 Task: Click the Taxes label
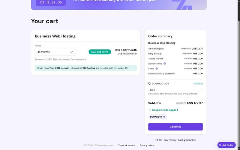pyautogui.click(x=151, y=90)
